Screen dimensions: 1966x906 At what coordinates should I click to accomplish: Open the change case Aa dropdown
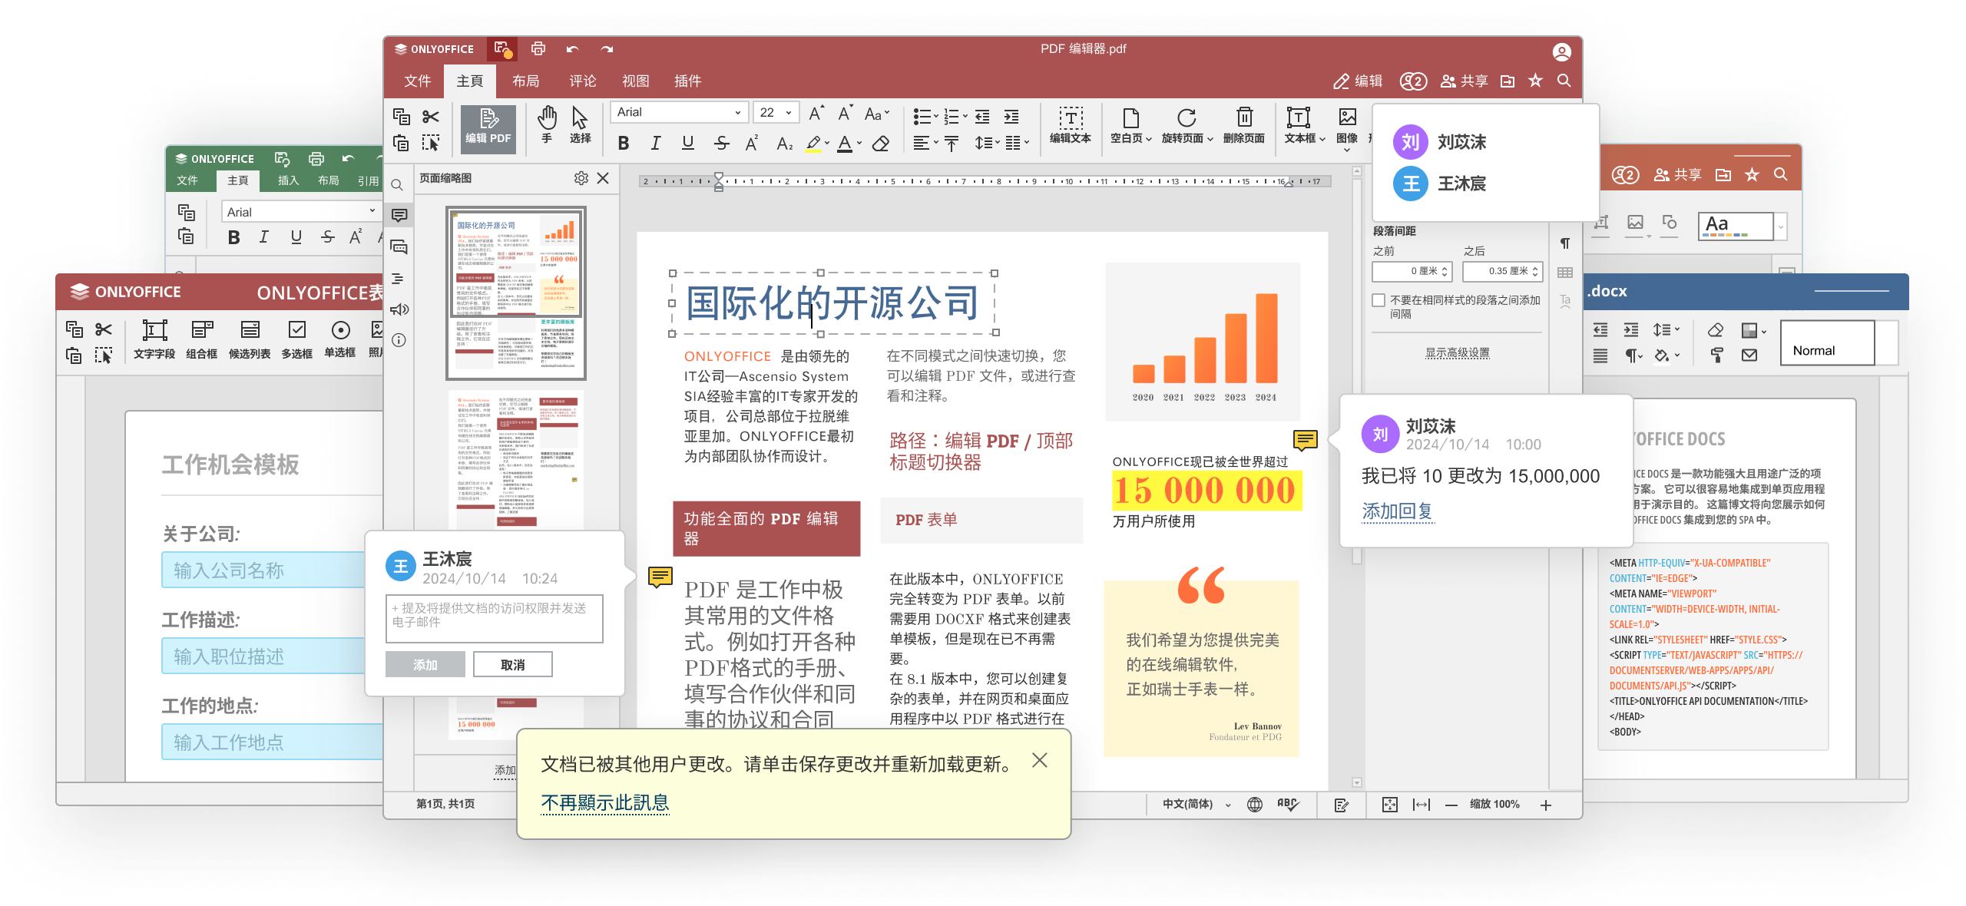point(877,114)
